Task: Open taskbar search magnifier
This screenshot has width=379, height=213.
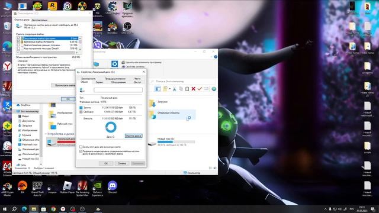Action: tap(14, 209)
